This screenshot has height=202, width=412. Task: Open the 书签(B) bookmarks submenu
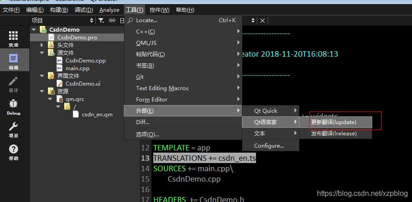pos(183,66)
